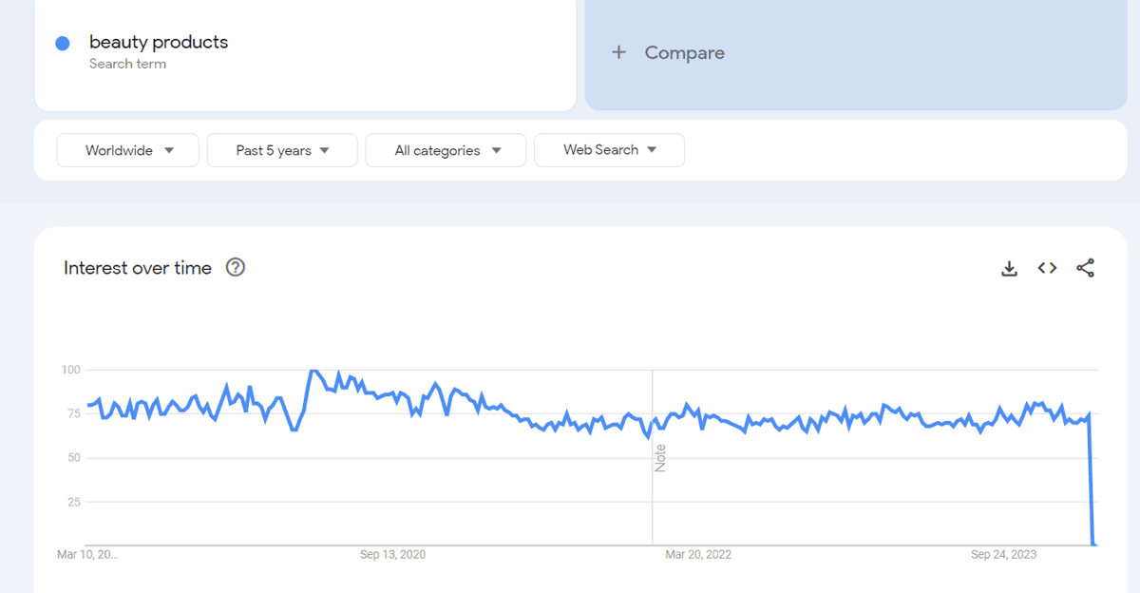1140x593 pixels.
Task: Open the Web Search type dropdown
Action: pyautogui.click(x=610, y=150)
